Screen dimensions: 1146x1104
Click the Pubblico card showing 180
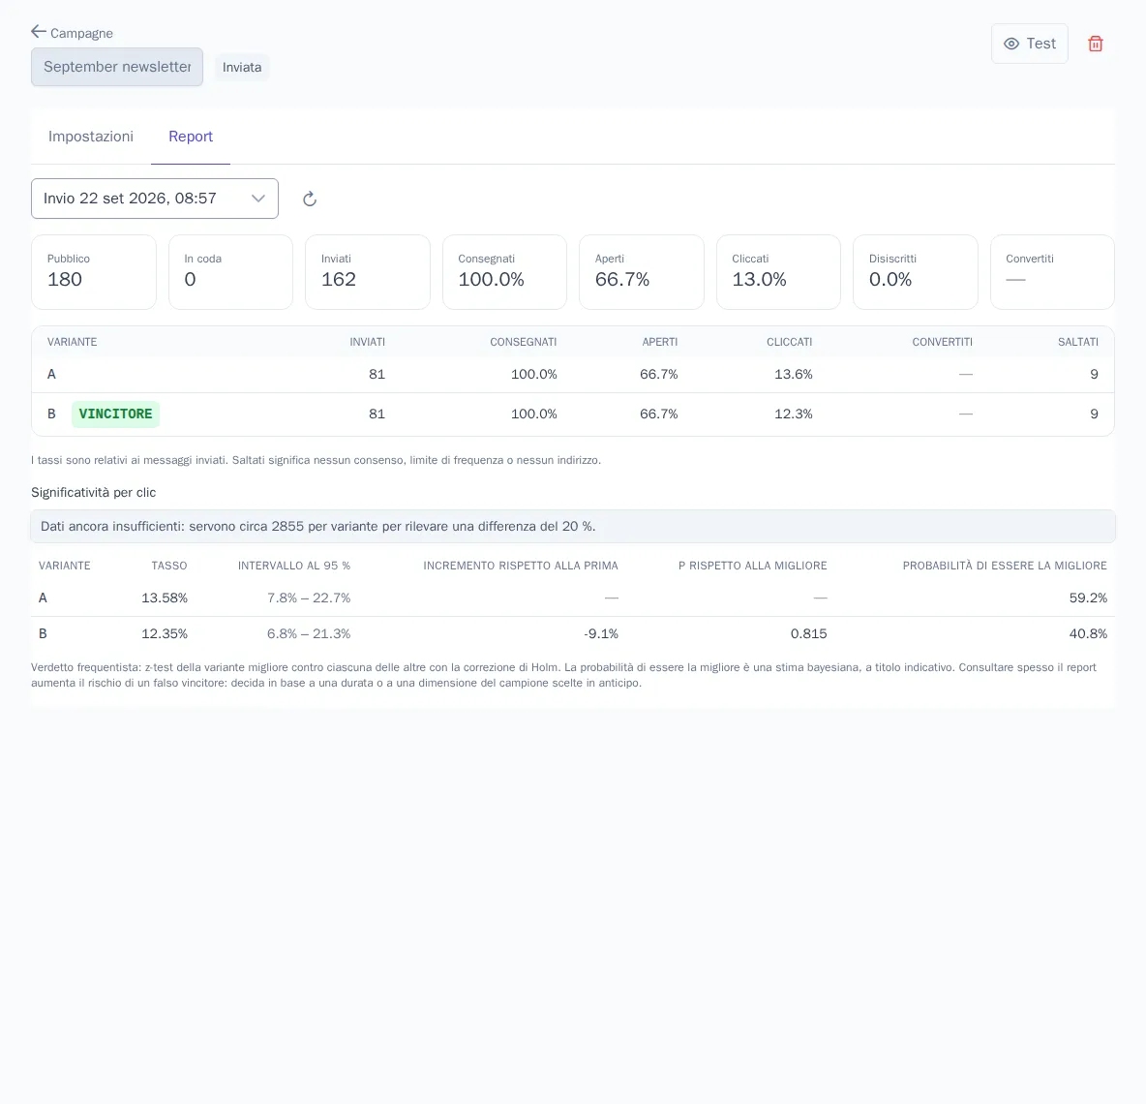coord(94,272)
